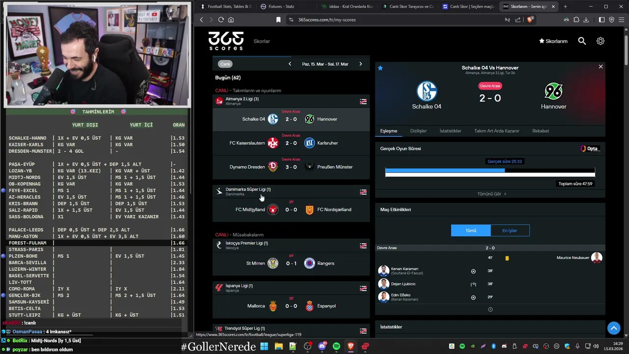Screen dimensions: 629x354
Task: Switch to the İstatistikler tab
Action: click(x=450, y=131)
